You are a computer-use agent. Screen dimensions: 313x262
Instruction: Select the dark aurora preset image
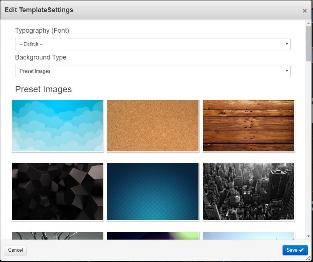tap(153, 236)
